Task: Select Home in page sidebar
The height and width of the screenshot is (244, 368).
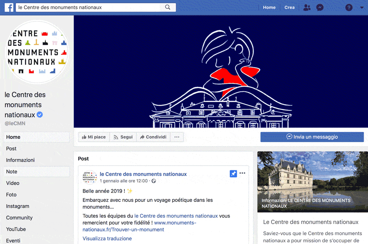Action: tap(36, 137)
